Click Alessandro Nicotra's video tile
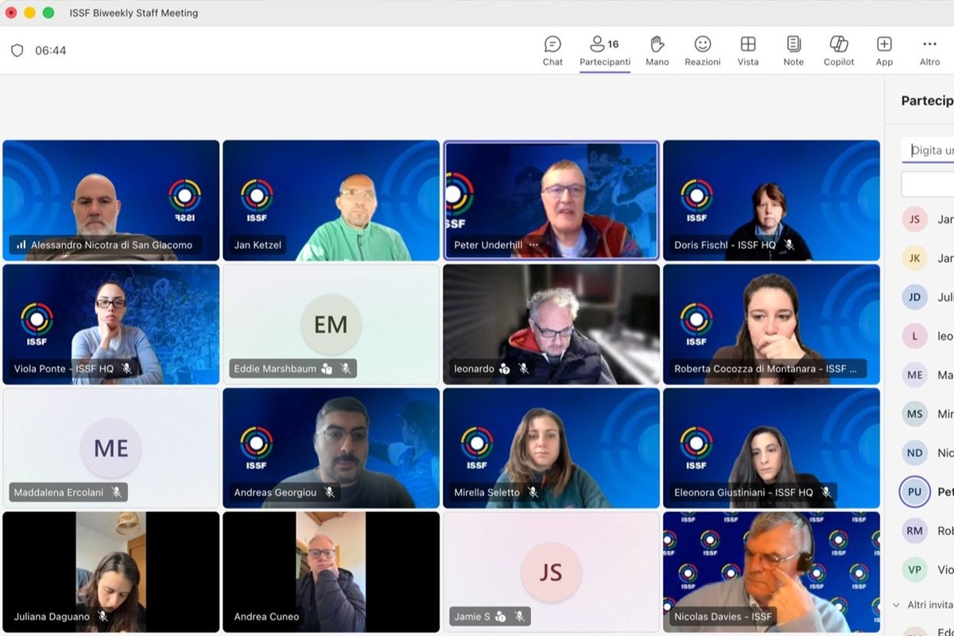The width and height of the screenshot is (954, 636). click(x=111, y=199)
